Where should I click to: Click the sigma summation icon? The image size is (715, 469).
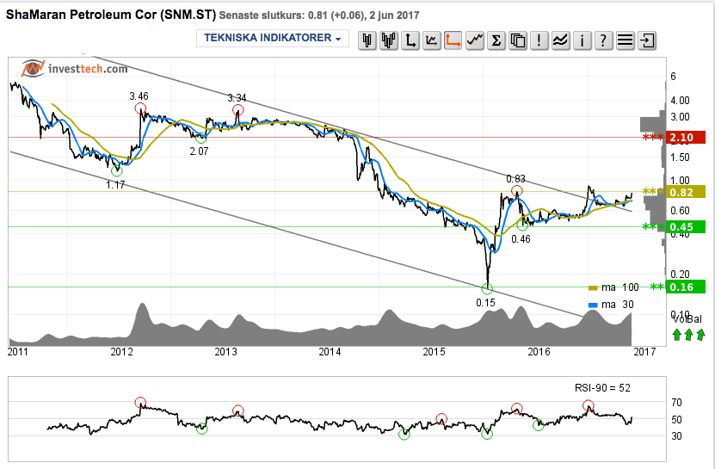click(496, 40)
